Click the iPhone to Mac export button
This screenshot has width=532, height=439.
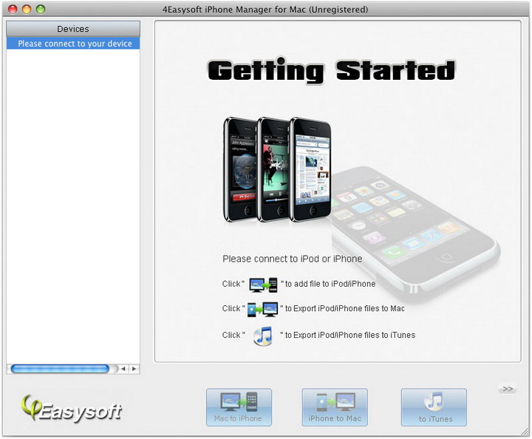(x=335, y=407)
